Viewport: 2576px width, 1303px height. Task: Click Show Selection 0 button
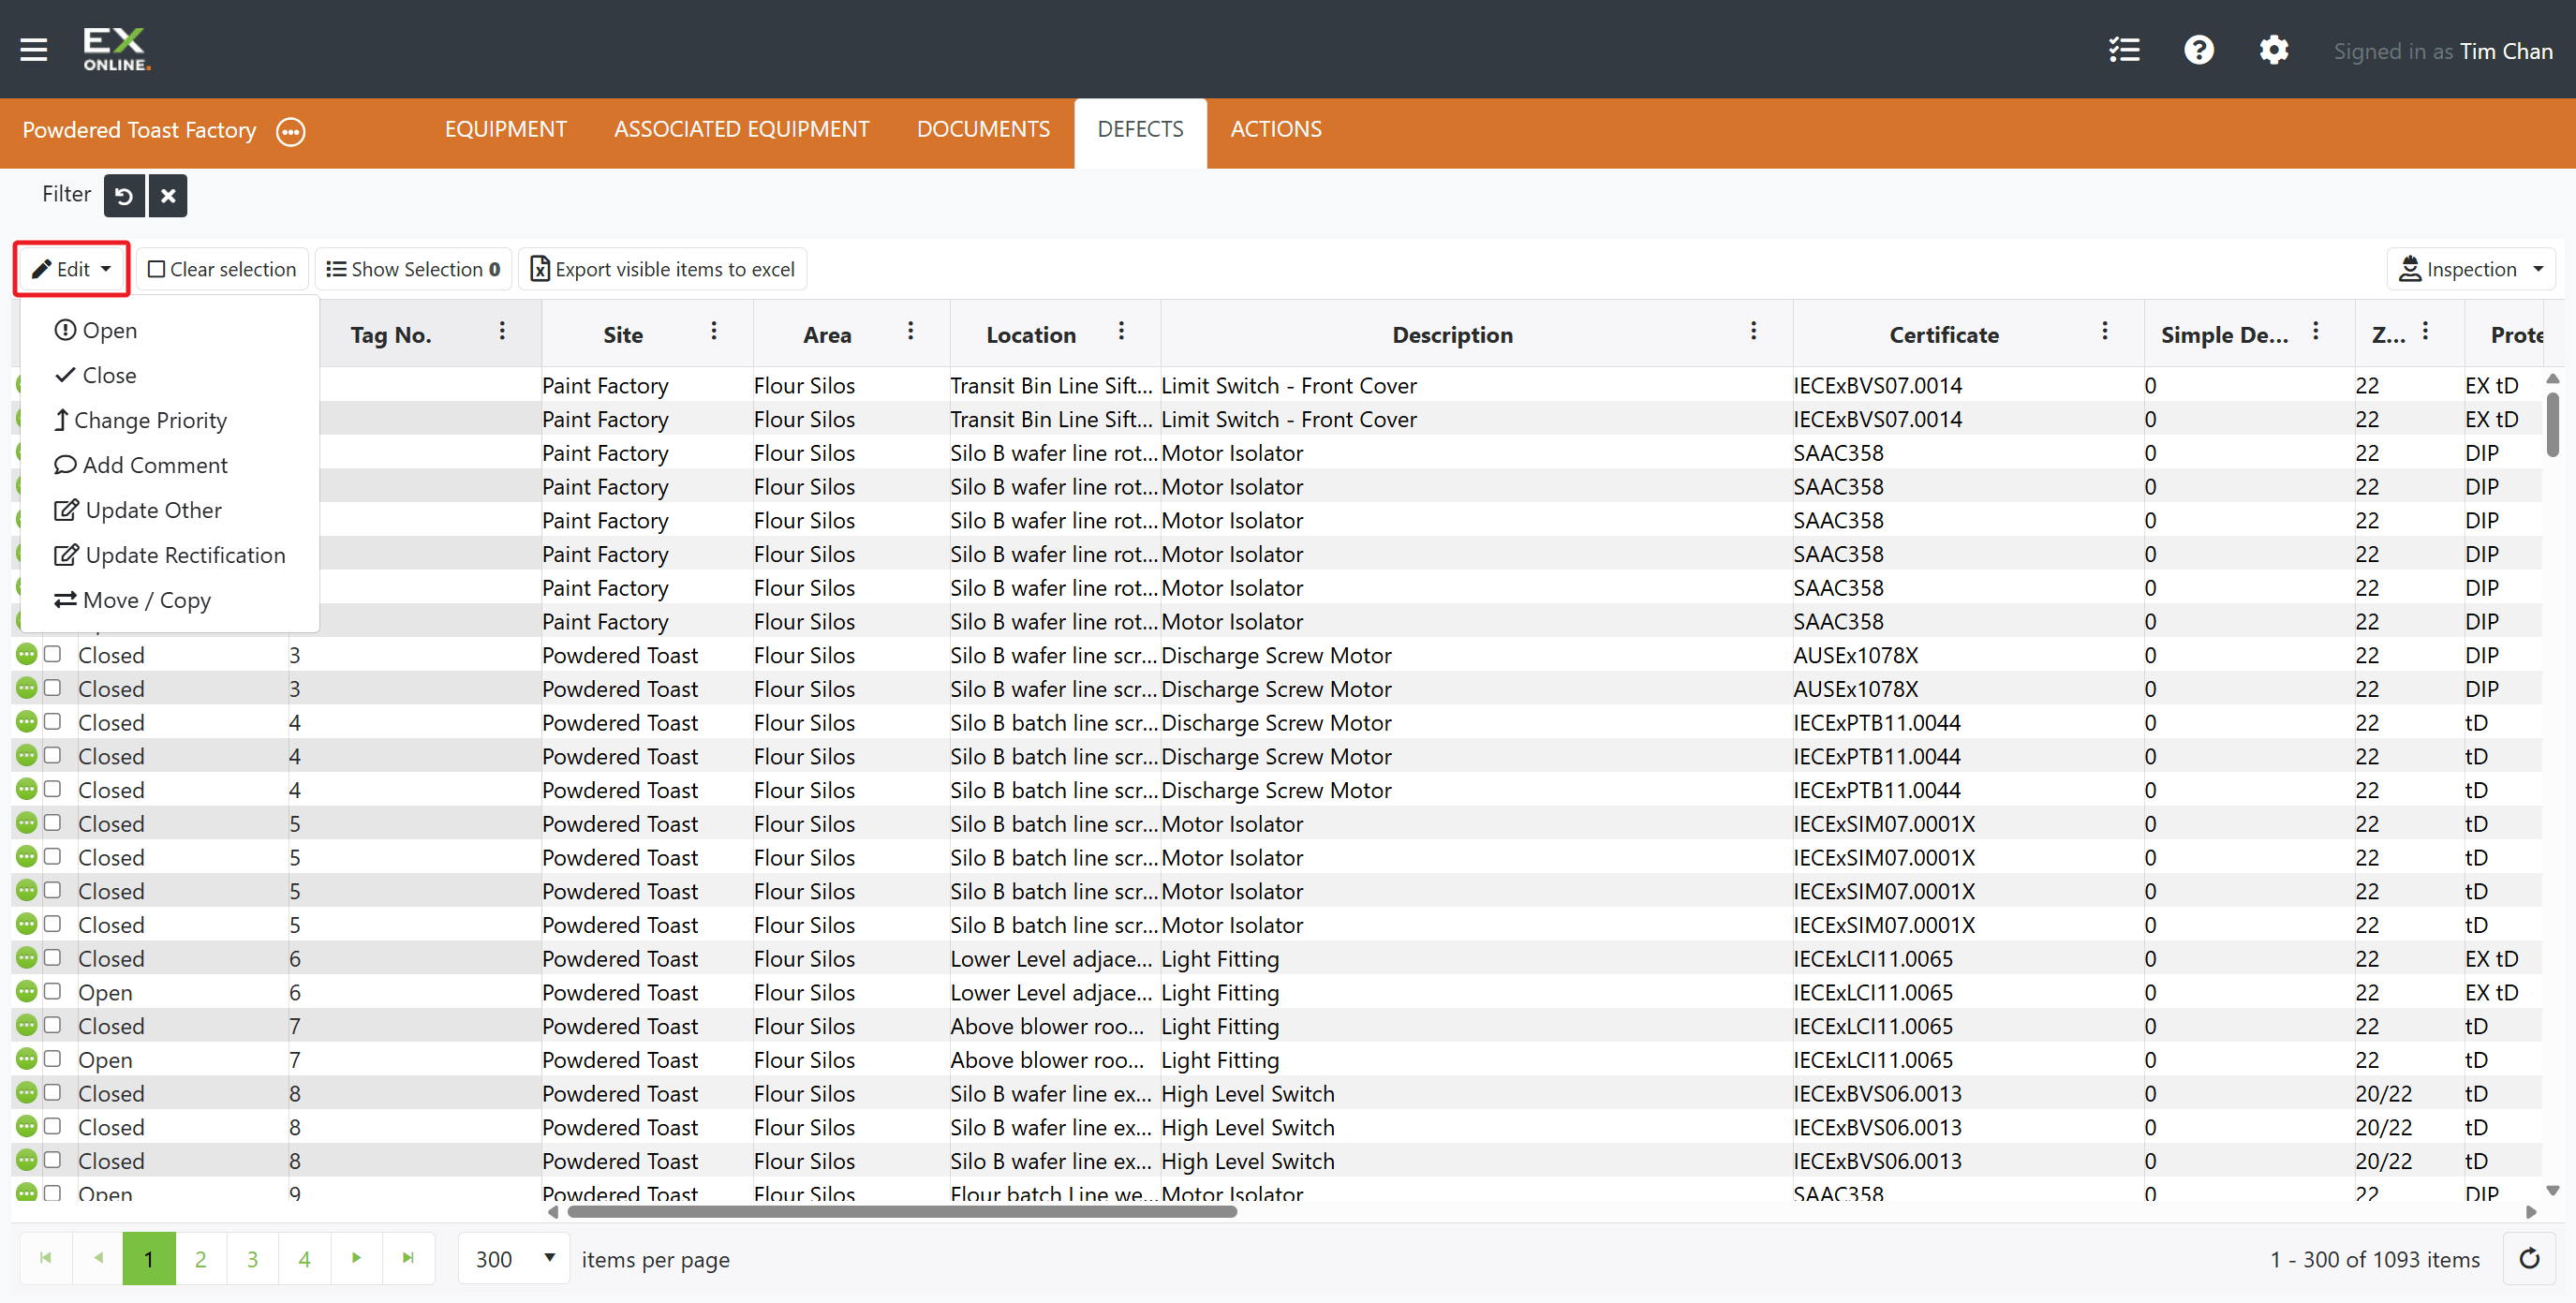pos(413,269)
